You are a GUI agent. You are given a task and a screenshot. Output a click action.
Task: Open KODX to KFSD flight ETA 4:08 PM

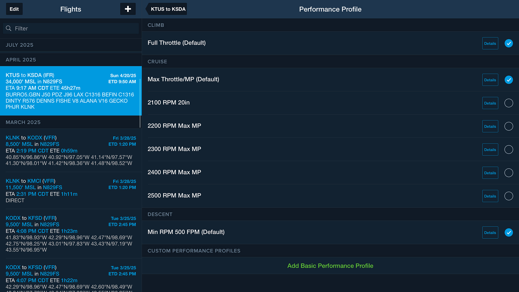point(70,234)
